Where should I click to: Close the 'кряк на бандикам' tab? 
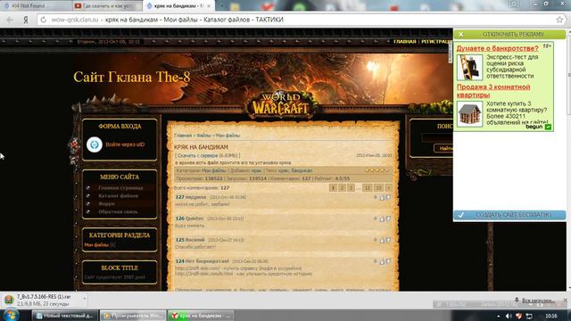pos(209,6)
